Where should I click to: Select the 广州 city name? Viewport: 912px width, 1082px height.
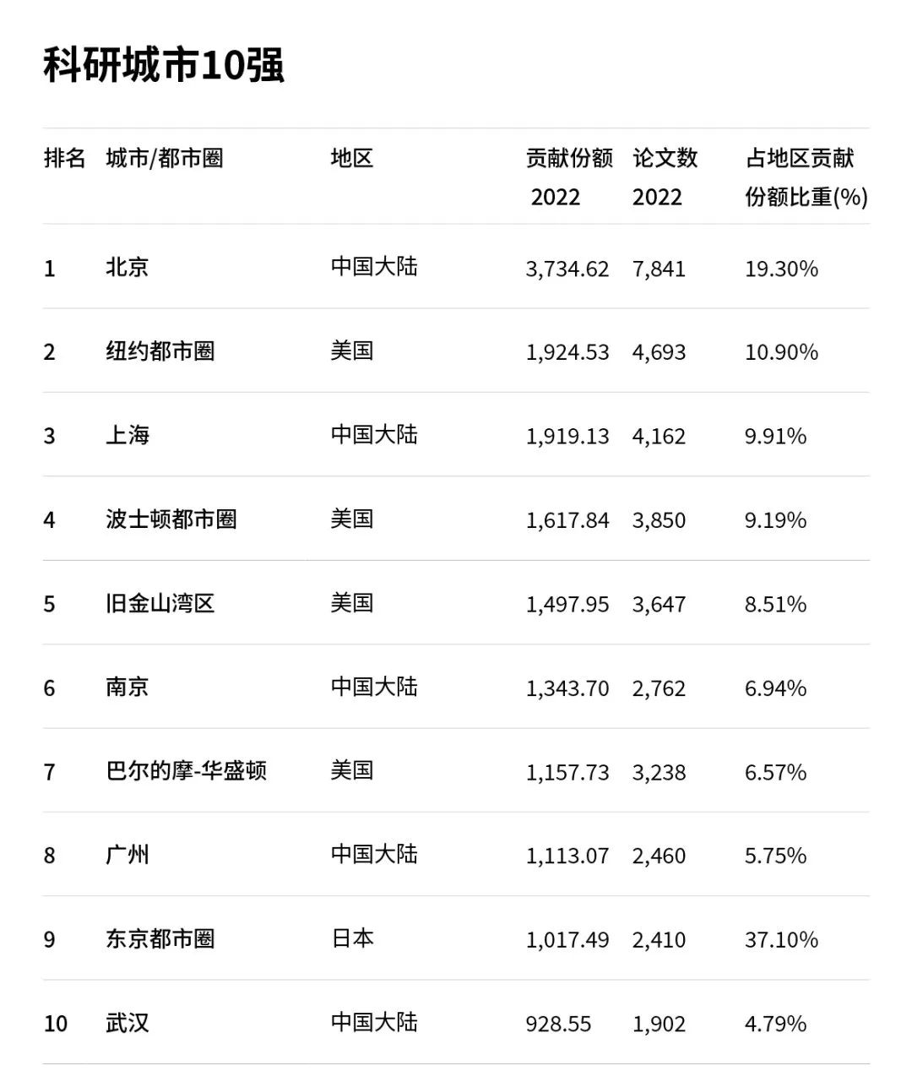(x=128, y=855)
